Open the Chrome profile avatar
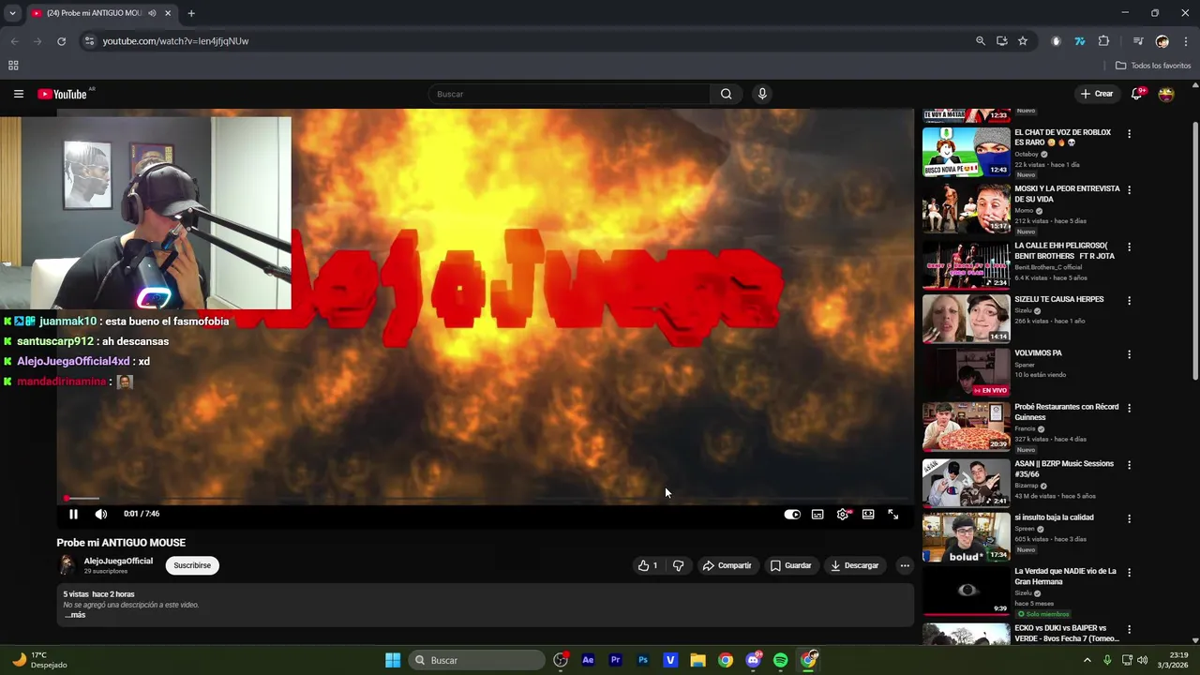The width and height of the screenshot is (1200, 675). 1162,41
